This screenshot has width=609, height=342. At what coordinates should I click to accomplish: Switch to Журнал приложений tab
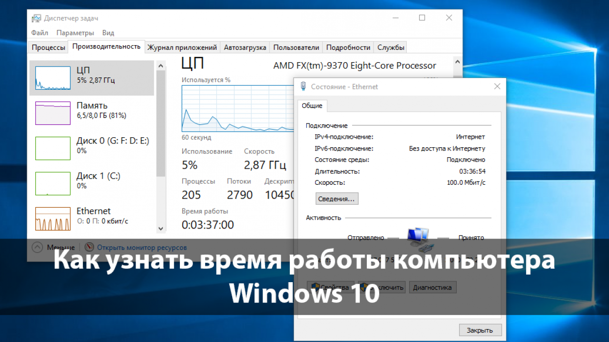tap(182, 47)
